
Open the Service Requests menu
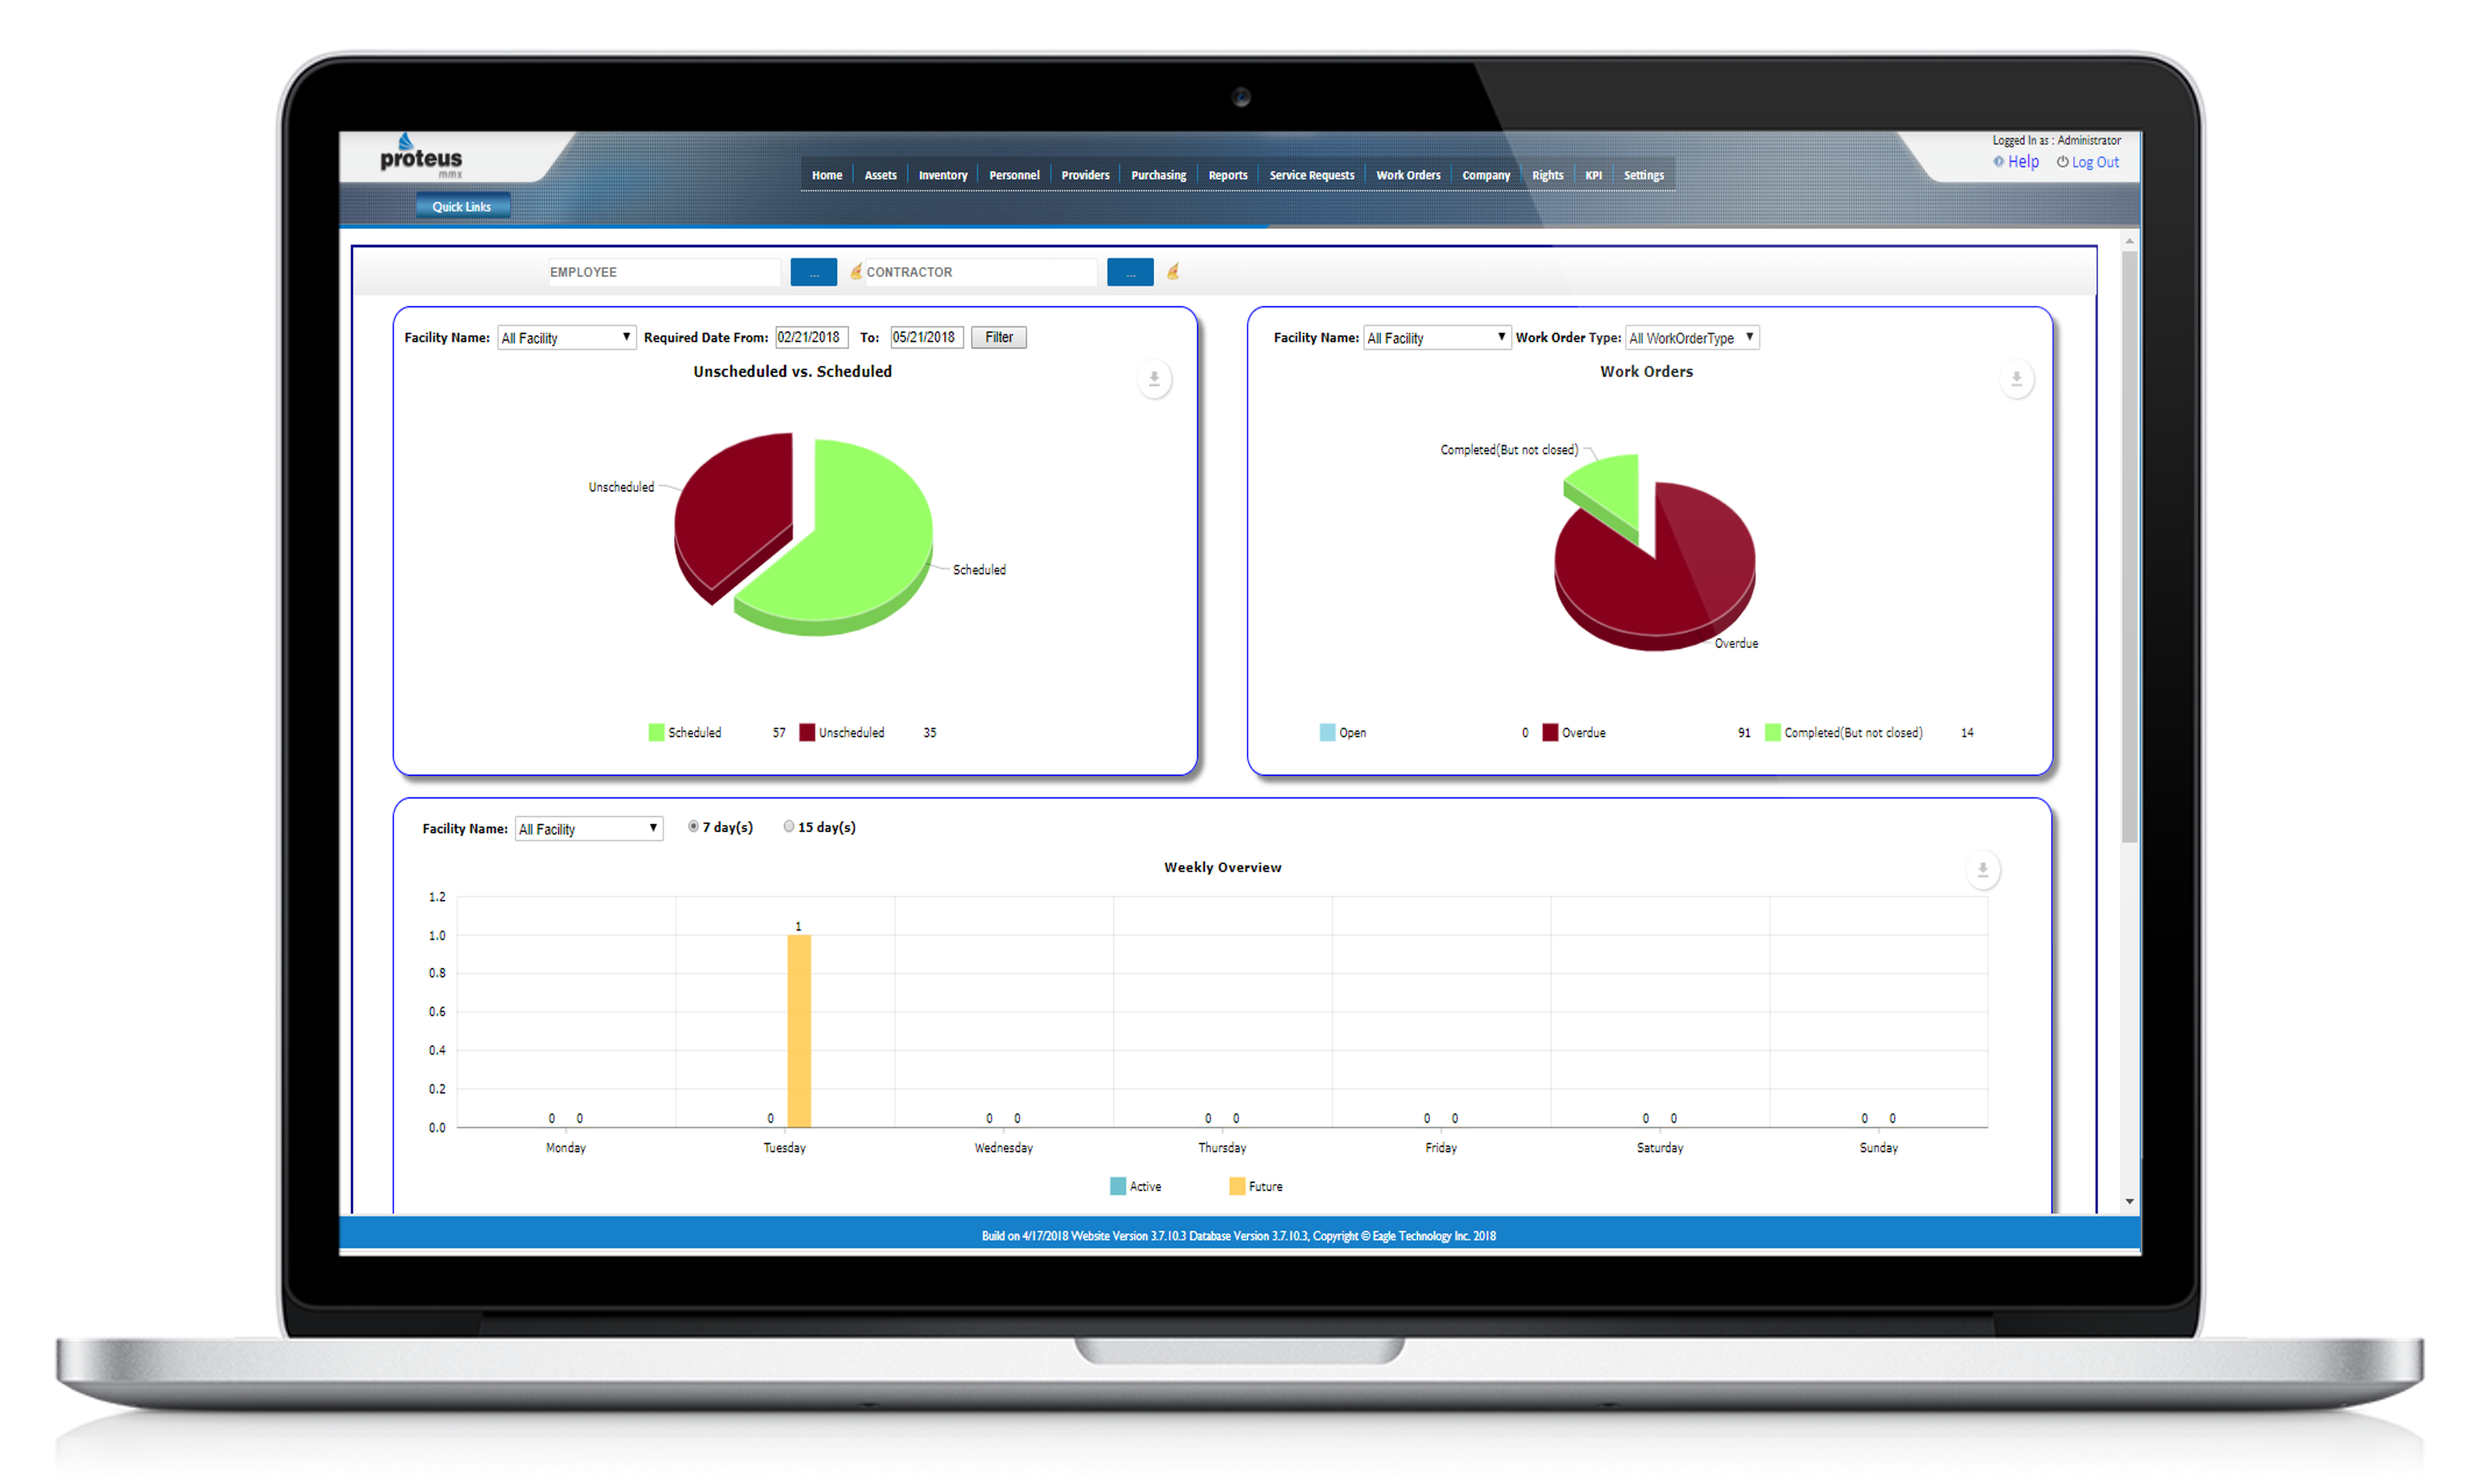[x=1311, y=175]
